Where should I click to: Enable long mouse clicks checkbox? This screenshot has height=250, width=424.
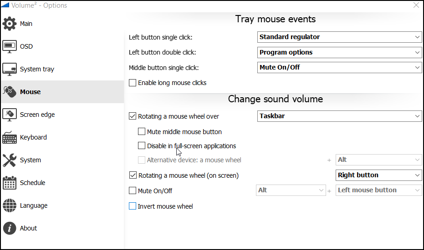[x=133, y=83]
